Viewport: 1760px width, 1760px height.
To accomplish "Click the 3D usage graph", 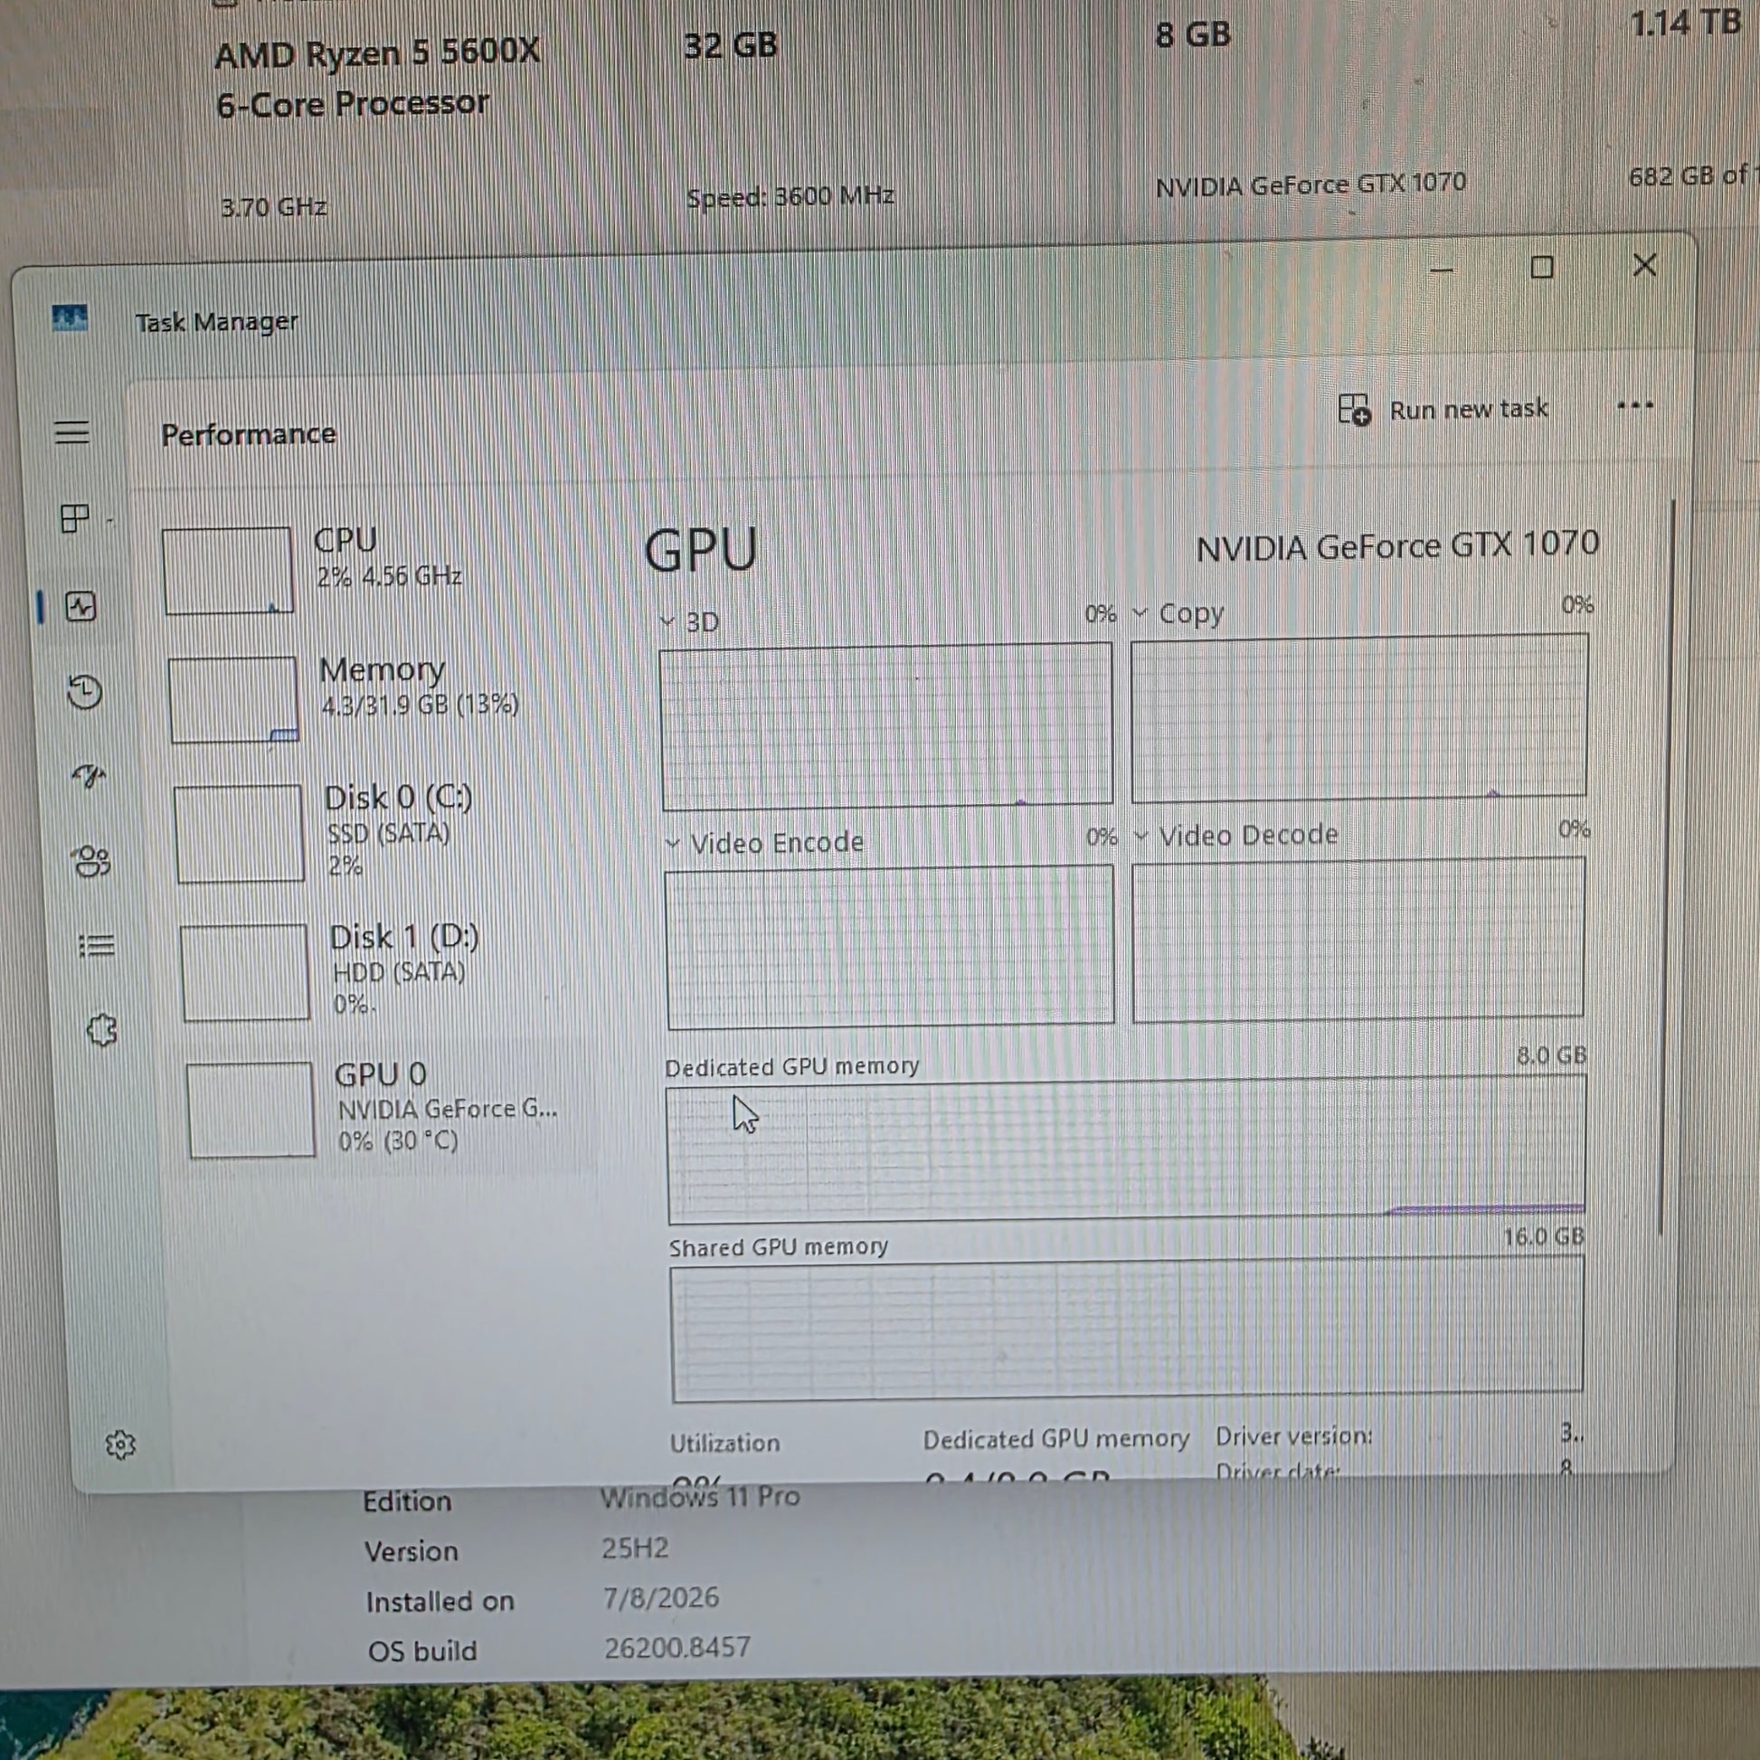I will pos(886,726).
